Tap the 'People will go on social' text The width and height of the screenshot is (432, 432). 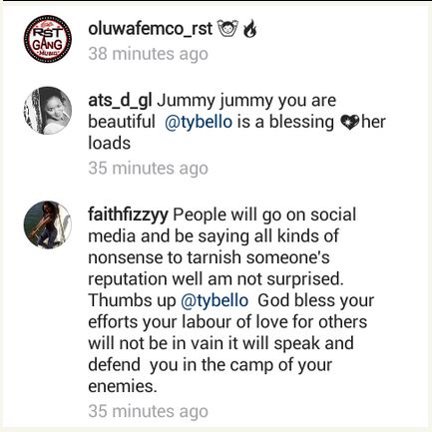click(264, 216)
